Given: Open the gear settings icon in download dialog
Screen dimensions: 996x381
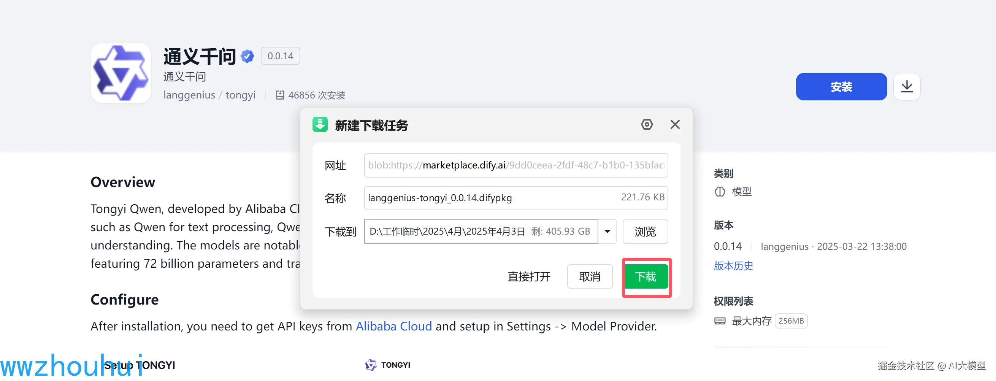Looking at the screenshot, I should pyautogui.click(x=647, y=124).
